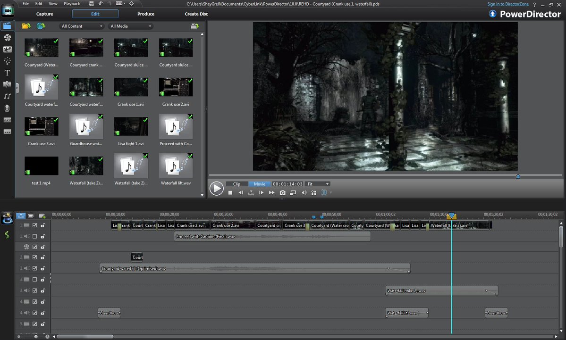Open the All Content filter dropdown
This screenshot has height=340, width=566.
[x=82, y=26]
